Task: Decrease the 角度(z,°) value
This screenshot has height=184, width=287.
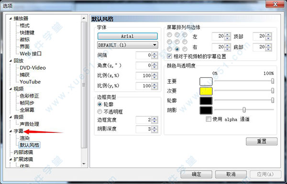Action: (x=155, y=67)
